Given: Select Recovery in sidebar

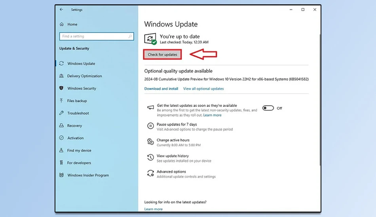Looking at the screenshot, I should click(74, 126).
